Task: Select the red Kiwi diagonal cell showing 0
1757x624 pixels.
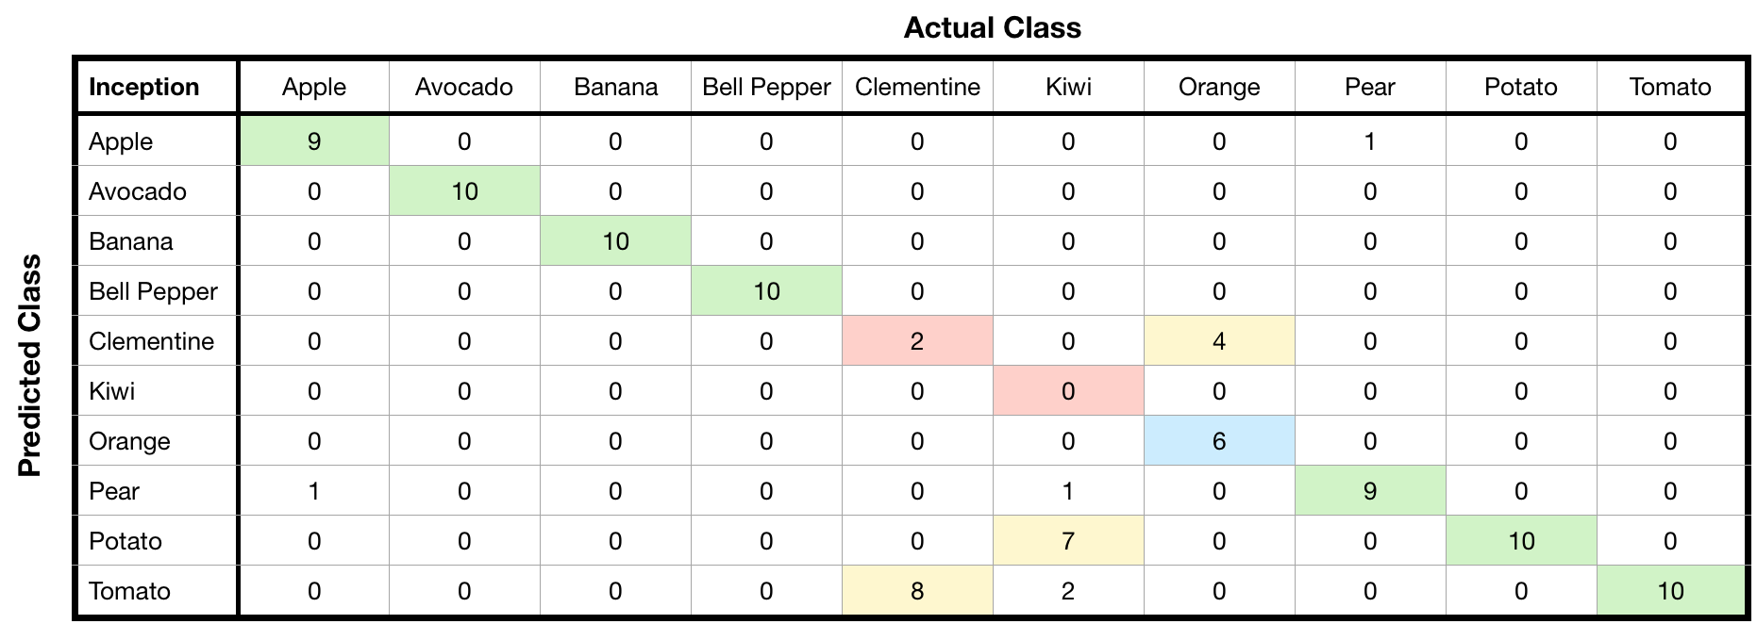Action: (x=1068, y=391)
